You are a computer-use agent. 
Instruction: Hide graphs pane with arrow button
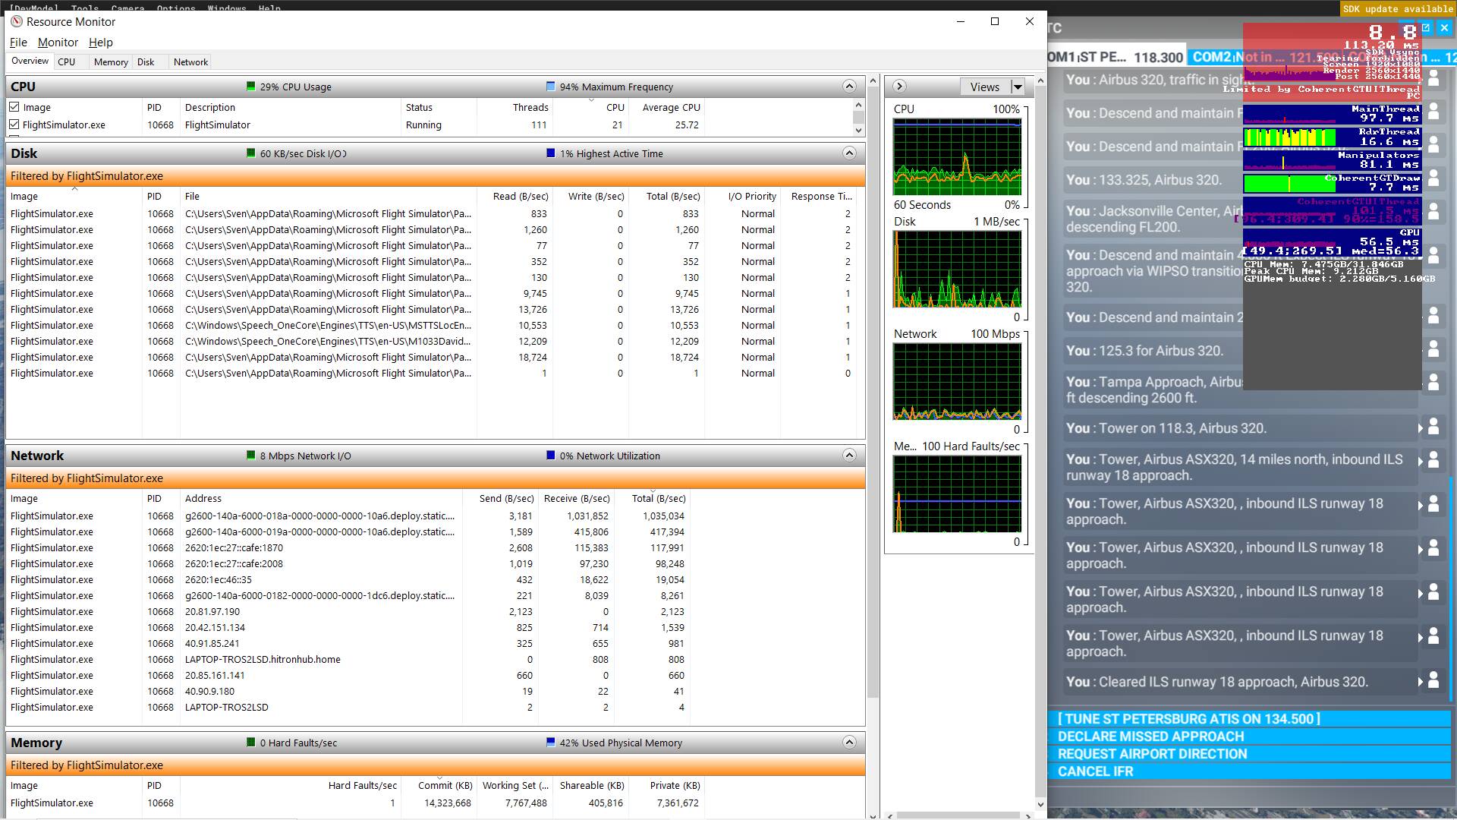coord(899,87)
